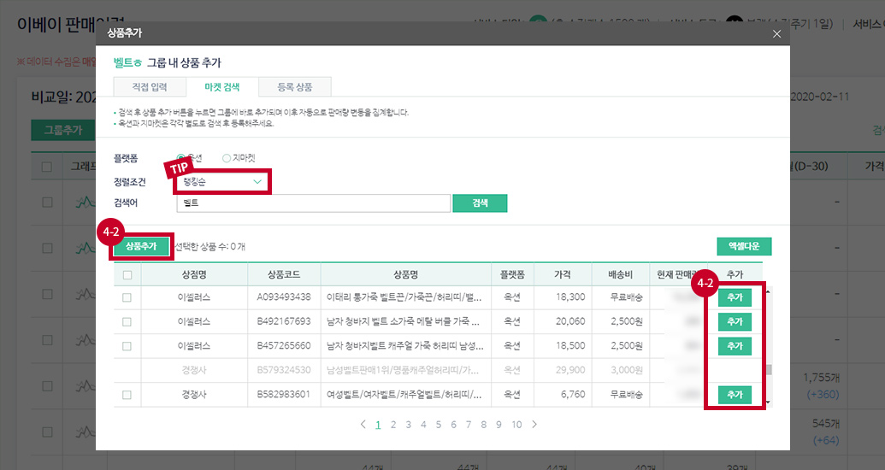Click the 상점명 column header

pos(194,275)
